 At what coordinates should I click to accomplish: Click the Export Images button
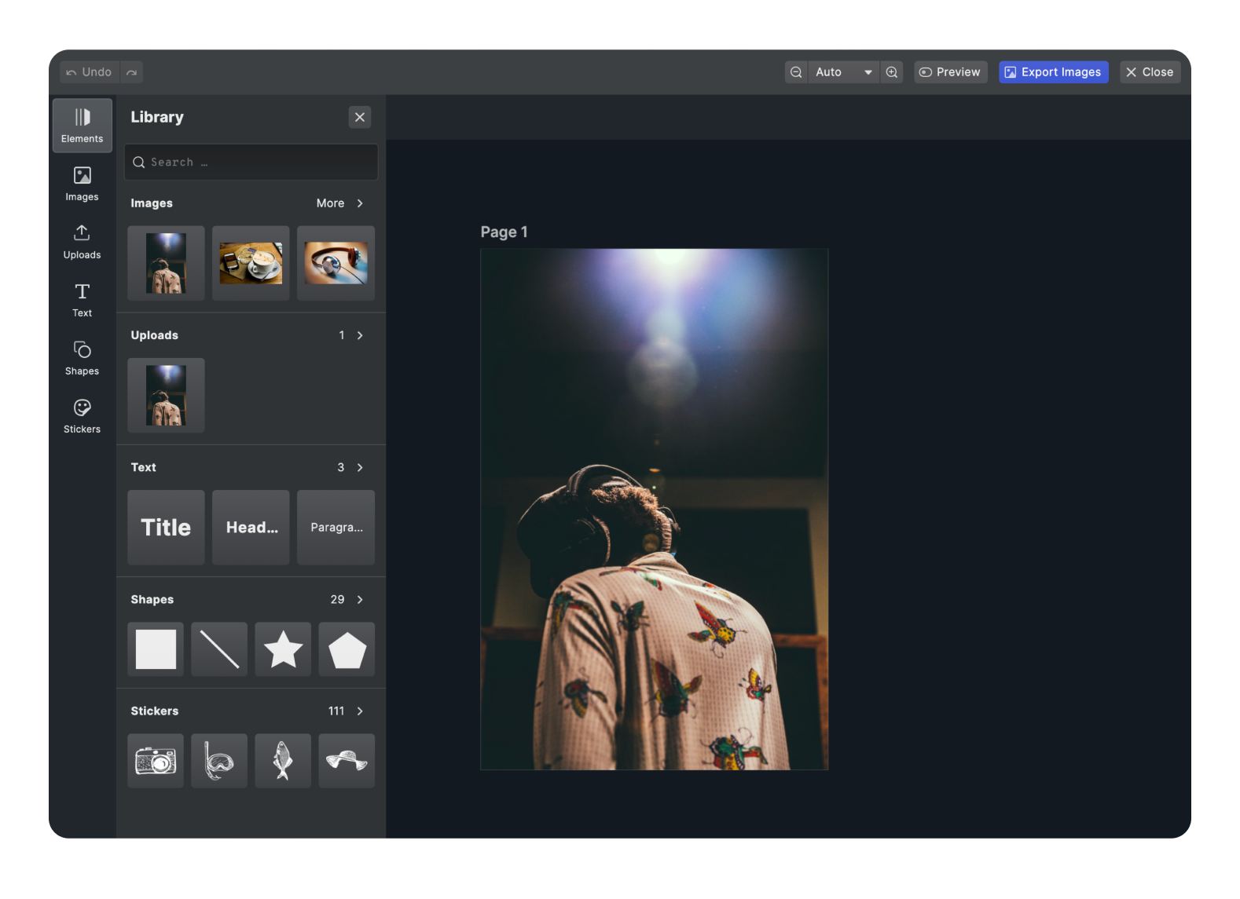pyautogui.click(x=1053, y=72)
